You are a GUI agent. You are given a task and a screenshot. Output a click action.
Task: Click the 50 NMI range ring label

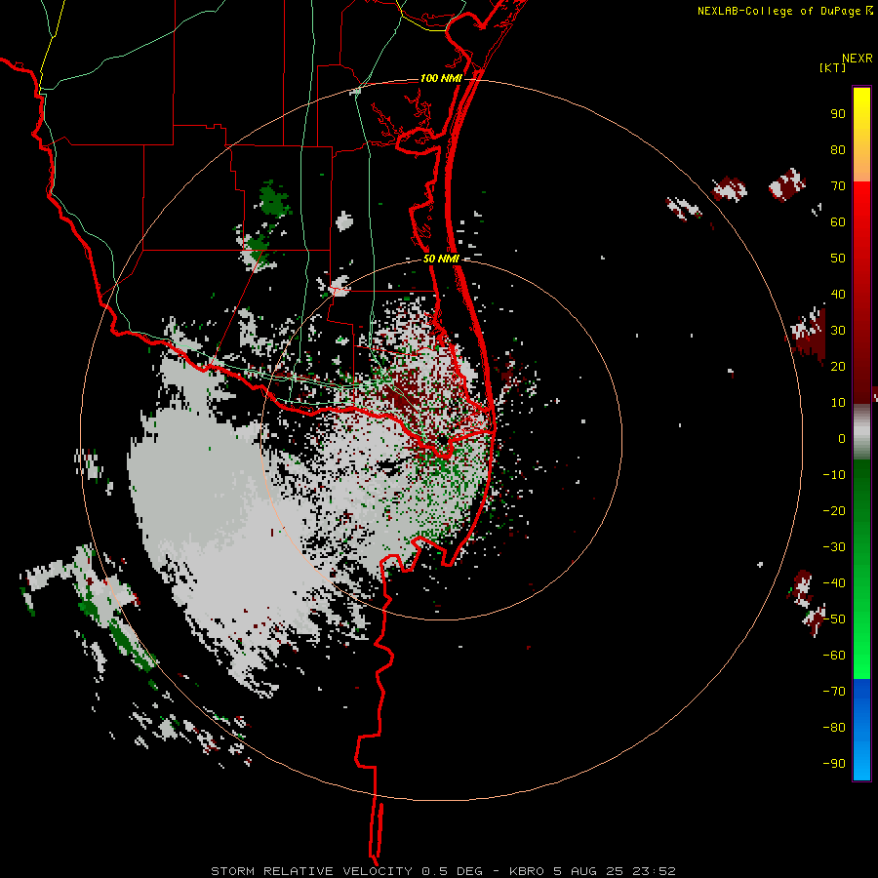click(x=441, y=259)
